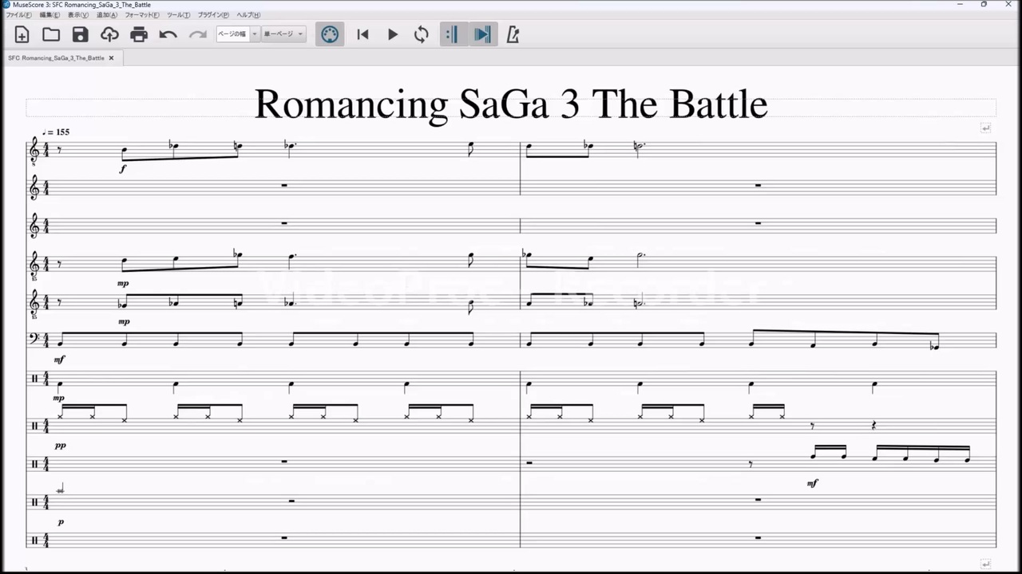The height and width of the screenshot is (574, 1022).
Task: Select the SFC Romancing_SaGa_3_The_Battle tab
Action: click(56, 57)
